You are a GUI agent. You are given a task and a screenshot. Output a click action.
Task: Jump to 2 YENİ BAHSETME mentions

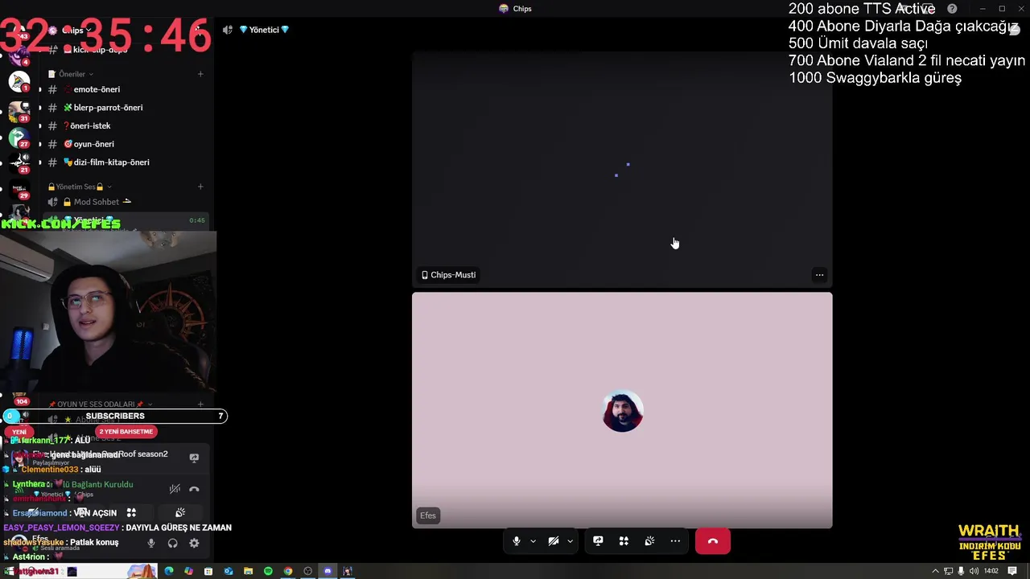point(126,432)
